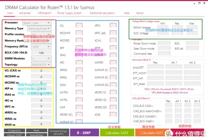Click the Calculate FAST button

(x=152, y=133)
